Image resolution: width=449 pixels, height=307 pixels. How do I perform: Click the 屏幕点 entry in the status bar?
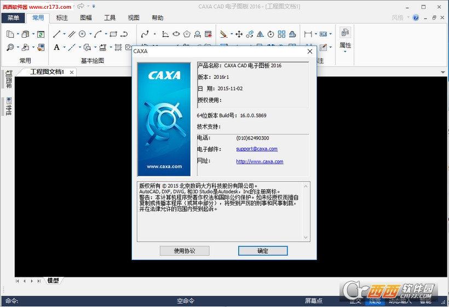[x=314, y=300]
